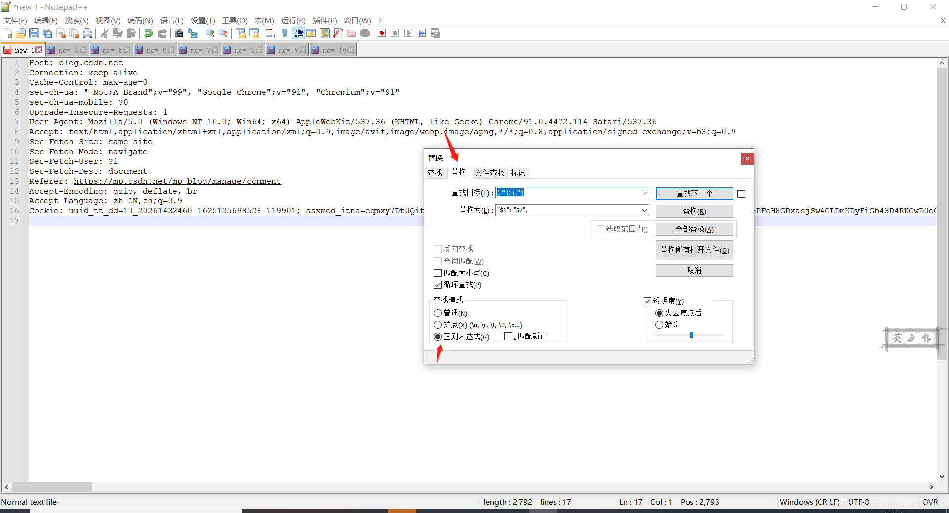The image size is (949, 513).
Task: Print the document using printer icon
Action: pyautogui.click(x=87, y=33)
